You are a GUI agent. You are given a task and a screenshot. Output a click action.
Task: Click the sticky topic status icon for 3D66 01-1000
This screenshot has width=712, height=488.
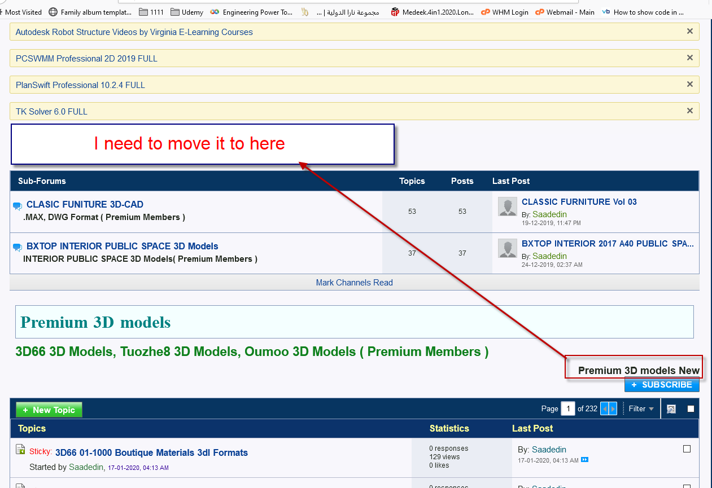(x=20, y=449)
